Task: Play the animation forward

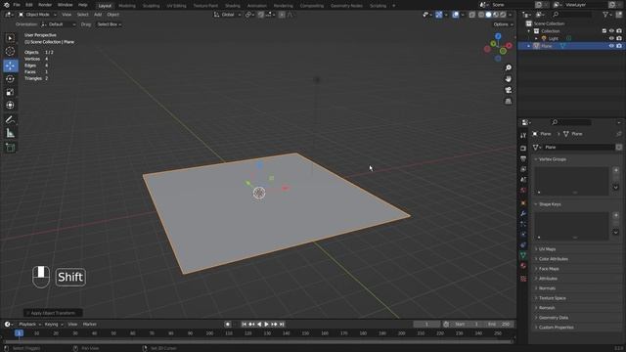Action: (x=267, y=325)
